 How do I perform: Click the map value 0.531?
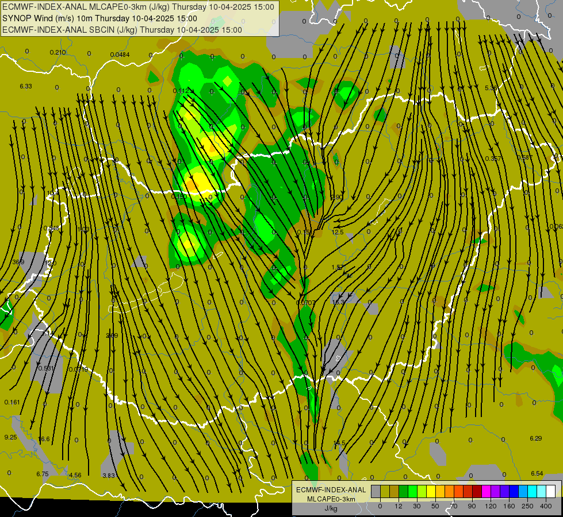[x=46, y=368]
